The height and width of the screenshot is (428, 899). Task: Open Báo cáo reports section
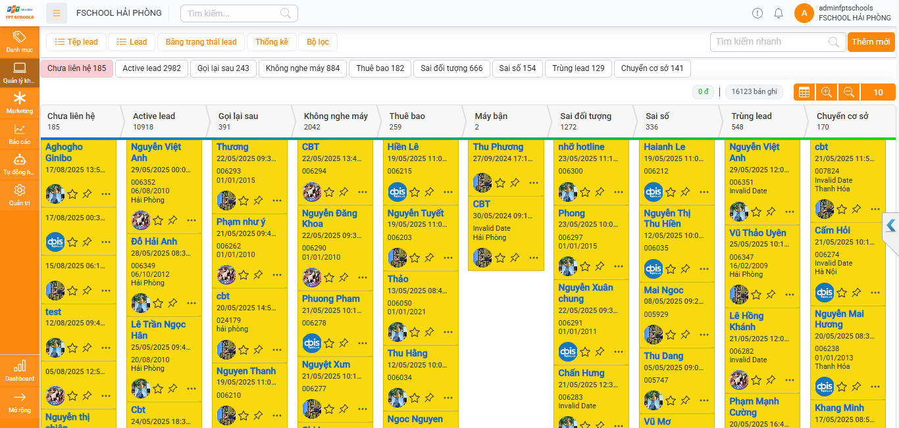(19, 134)
